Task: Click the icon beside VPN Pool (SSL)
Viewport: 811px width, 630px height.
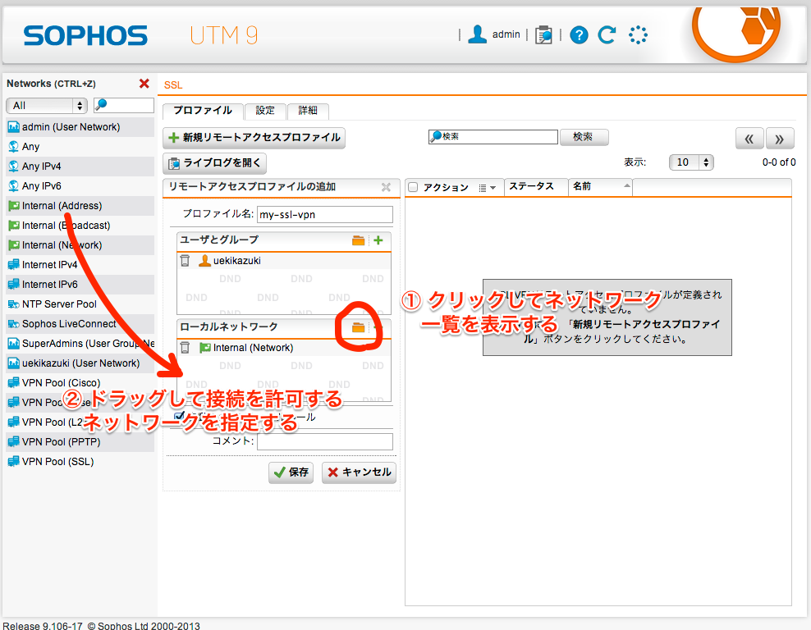Action: [13, 462]
